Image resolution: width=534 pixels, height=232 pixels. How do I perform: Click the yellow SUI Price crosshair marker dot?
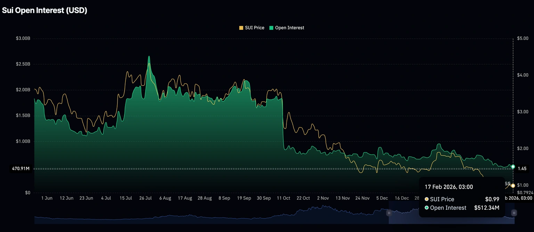[513, 186]
